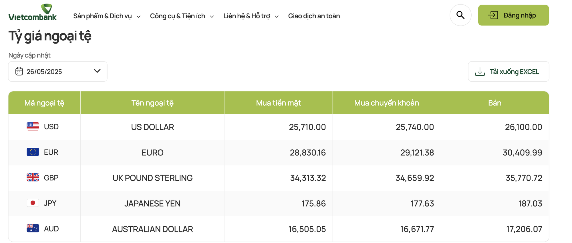Screen dimensions: 572x243
Task: Click the EU flag icon beside EUR
Action: (x=33, y=152)
